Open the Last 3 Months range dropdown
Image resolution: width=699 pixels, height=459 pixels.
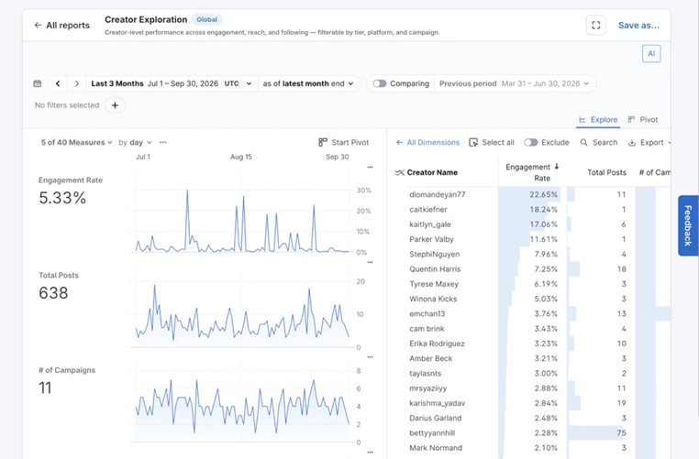coord(172,83)
